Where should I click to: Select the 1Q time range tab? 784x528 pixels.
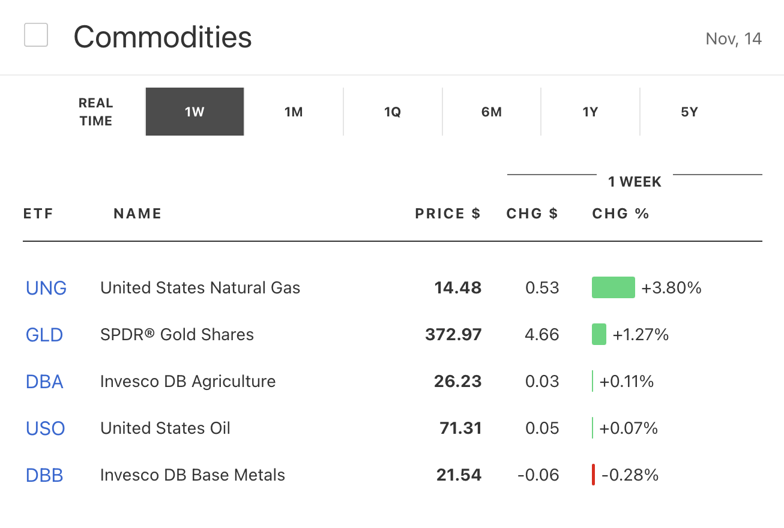(393, 112)
